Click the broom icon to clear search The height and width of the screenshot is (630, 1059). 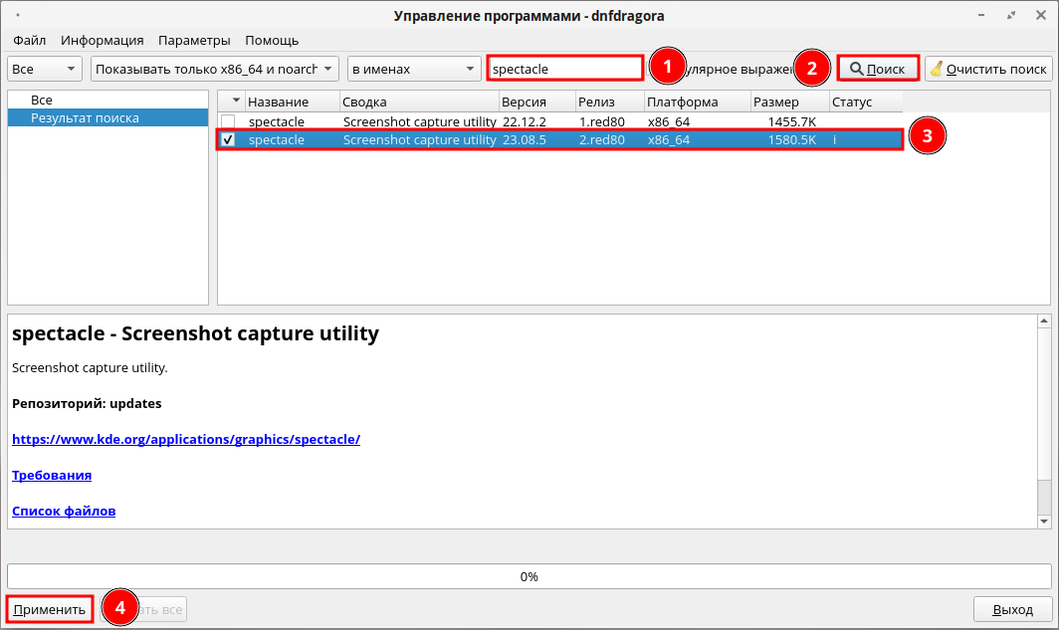coord(936,69)
